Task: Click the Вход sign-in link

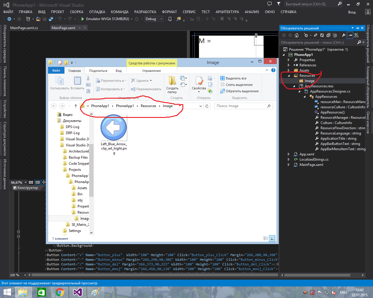Action: pos(352,12)
